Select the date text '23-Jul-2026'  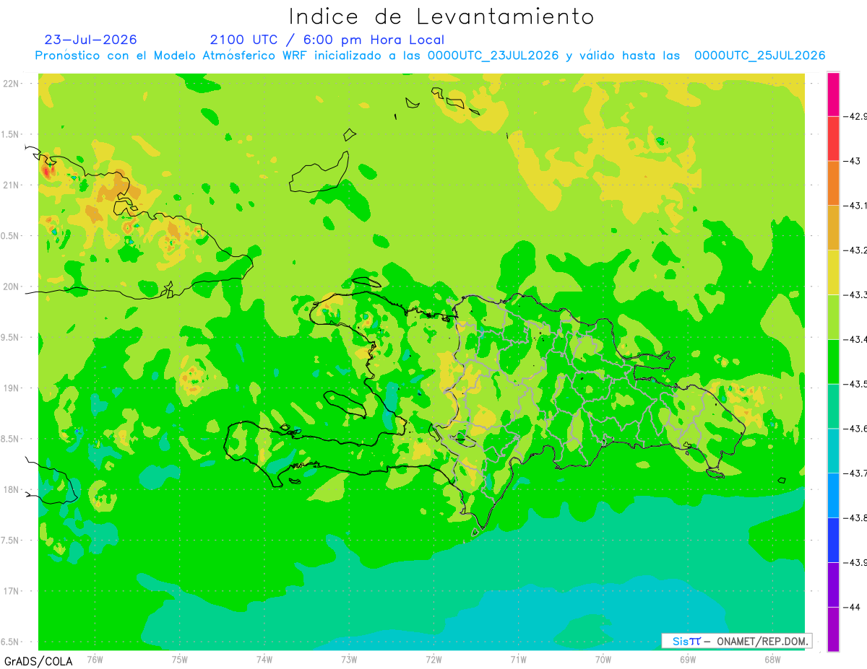click(x=90, y=40)
